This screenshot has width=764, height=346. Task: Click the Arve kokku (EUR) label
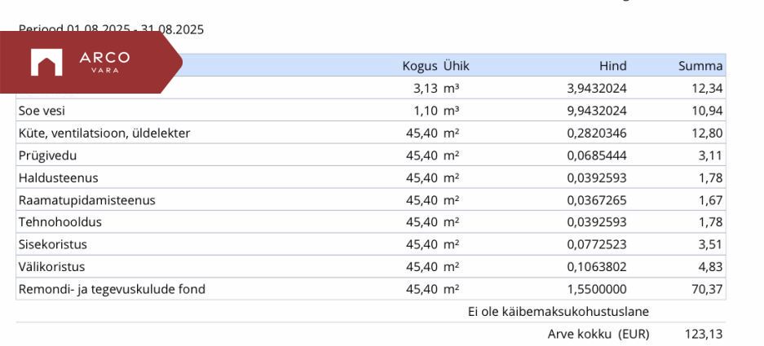[598, 334]
